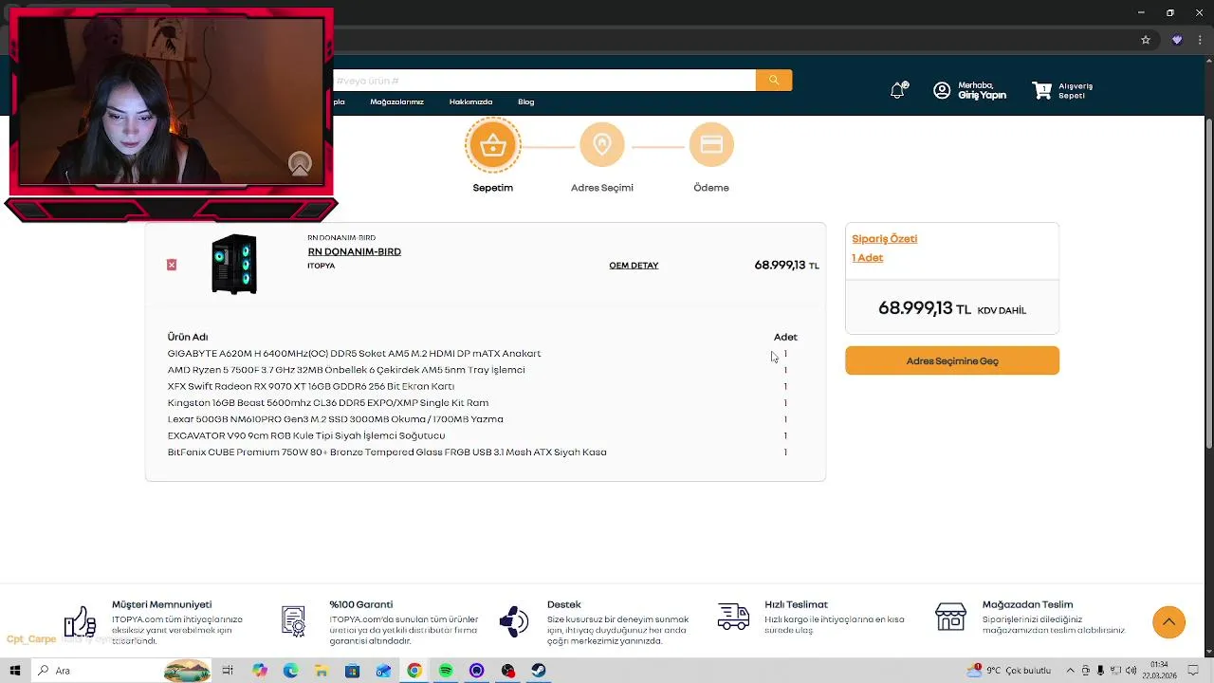Focus the product search input field
The height and width of the screenshot is (683, 1214).
[x=544, y=81]
